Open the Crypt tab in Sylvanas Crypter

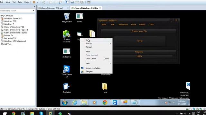pos(151,24)
